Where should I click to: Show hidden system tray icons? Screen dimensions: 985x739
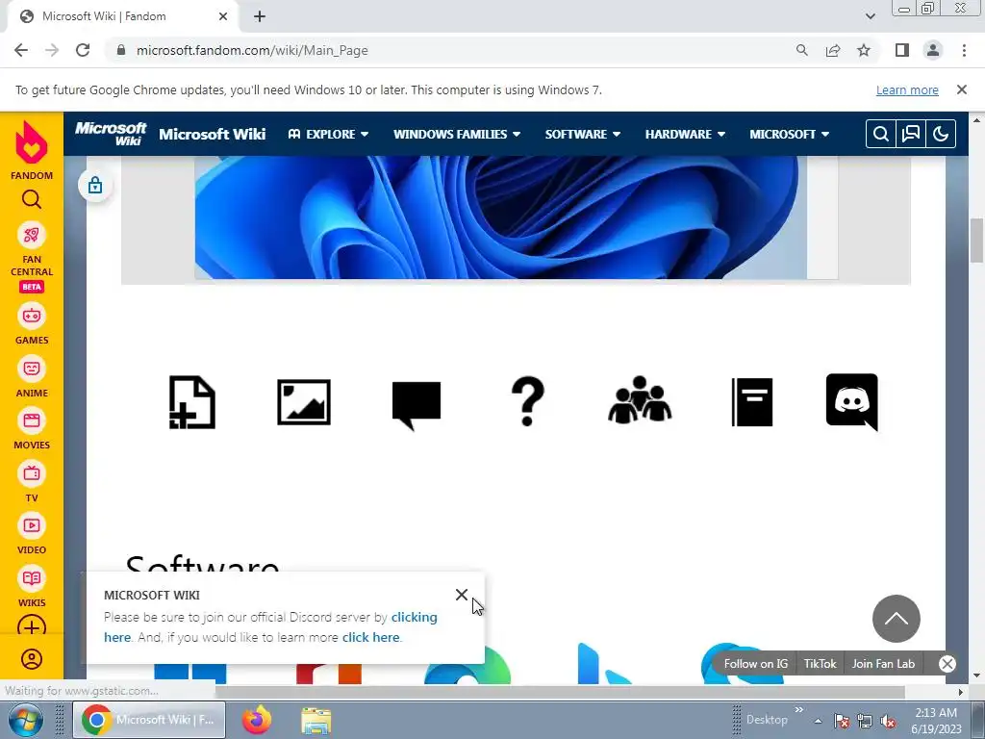coord(818,721)
